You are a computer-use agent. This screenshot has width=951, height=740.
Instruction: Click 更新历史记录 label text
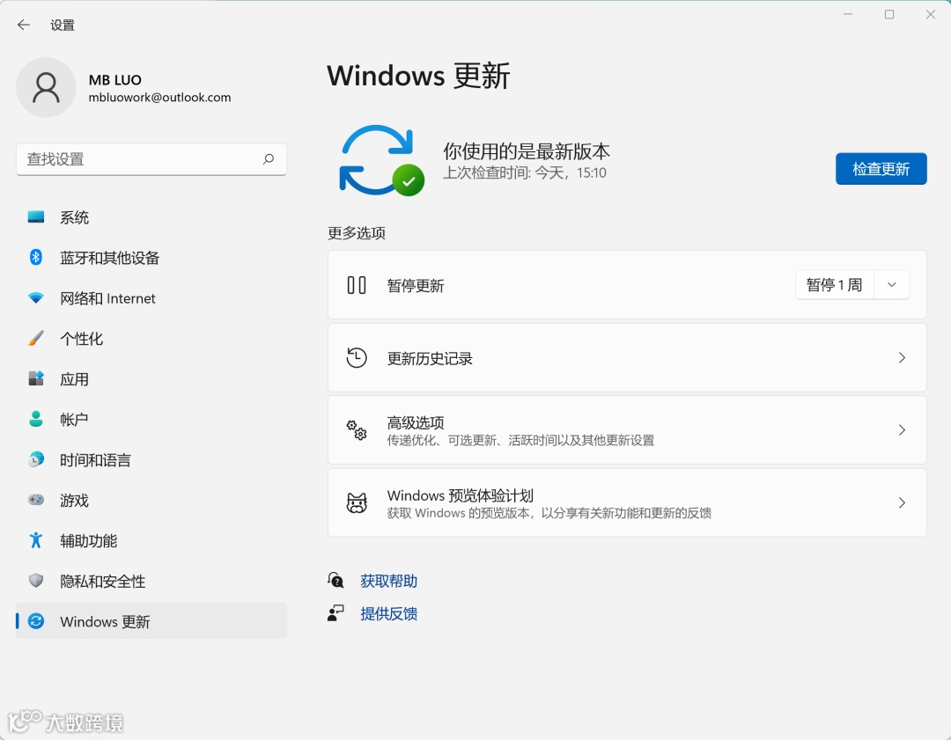[x=430, y=358]
